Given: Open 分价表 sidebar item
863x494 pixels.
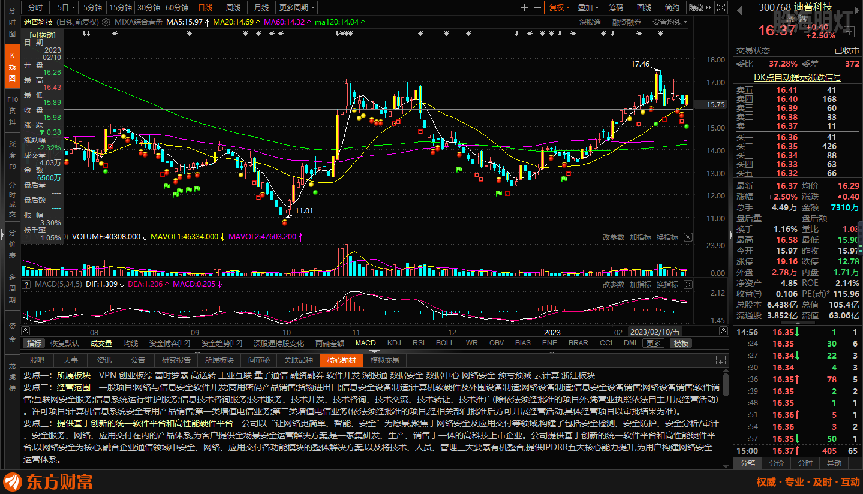Looking at the screenshot, I should (12, 244).
